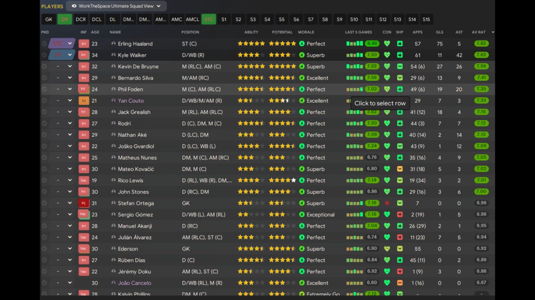The width and height of the screenshot is (535, 300).
Task: Click Phil Foden's Perfect morale icon
Action: (302, 89)
